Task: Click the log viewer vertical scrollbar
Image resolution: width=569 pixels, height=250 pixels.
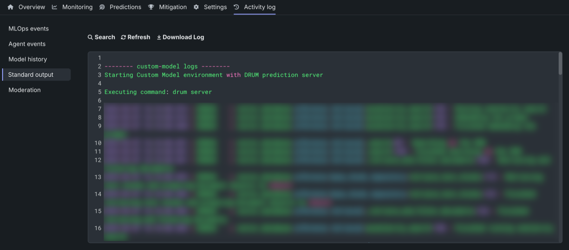Action: [x=560, y=64]
